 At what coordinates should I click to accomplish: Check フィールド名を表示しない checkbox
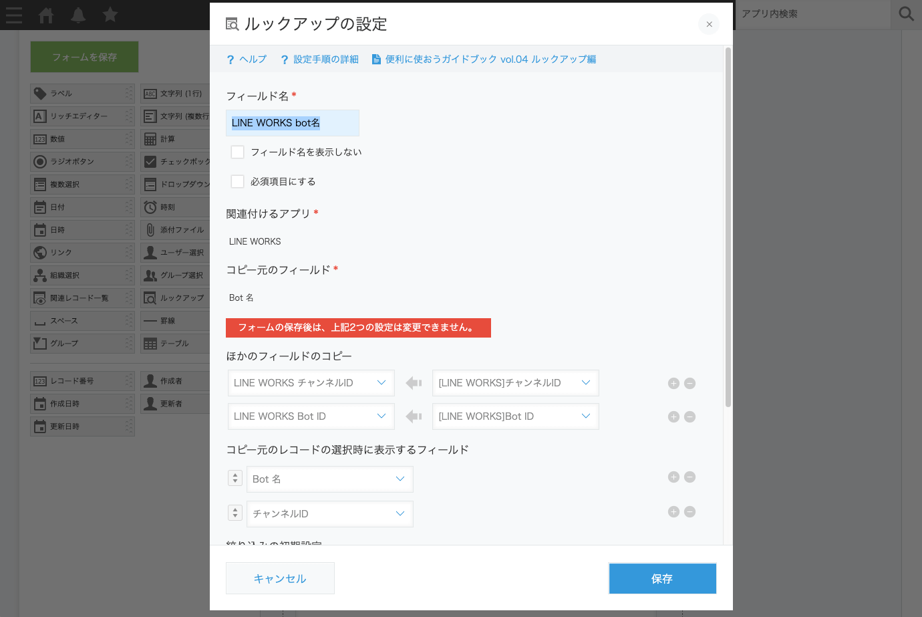237,152
